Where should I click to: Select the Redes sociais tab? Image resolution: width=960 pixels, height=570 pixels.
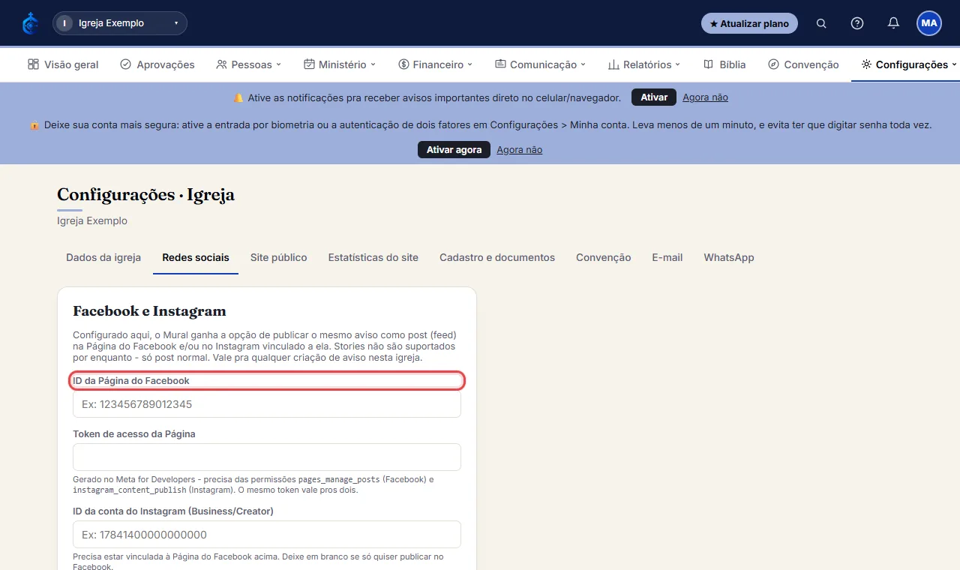(x=196, y=257)
